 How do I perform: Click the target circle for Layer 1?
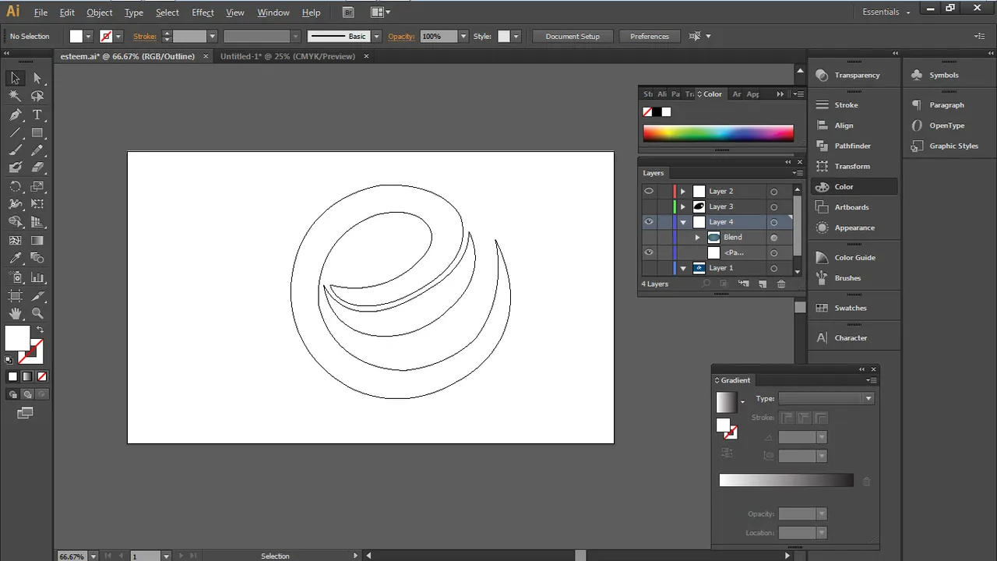coord(773,268)
